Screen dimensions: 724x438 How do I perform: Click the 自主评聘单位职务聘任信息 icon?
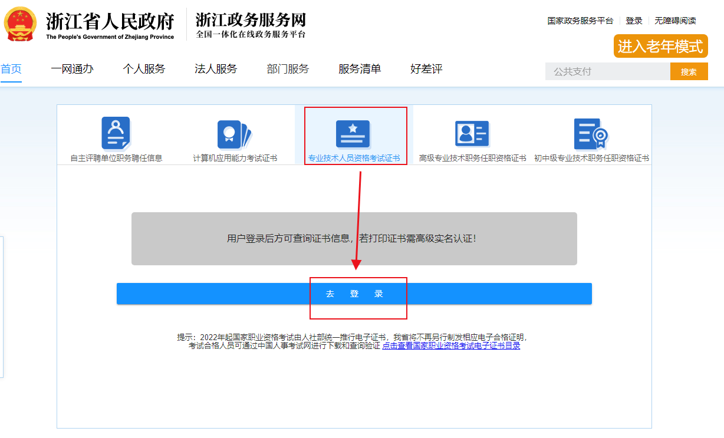[115, 134]
